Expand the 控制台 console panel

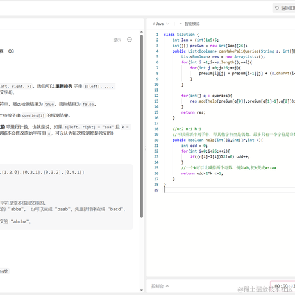point(160,286)
